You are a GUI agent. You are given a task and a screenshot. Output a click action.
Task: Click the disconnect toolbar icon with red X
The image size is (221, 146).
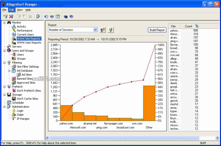click(11, 16)
